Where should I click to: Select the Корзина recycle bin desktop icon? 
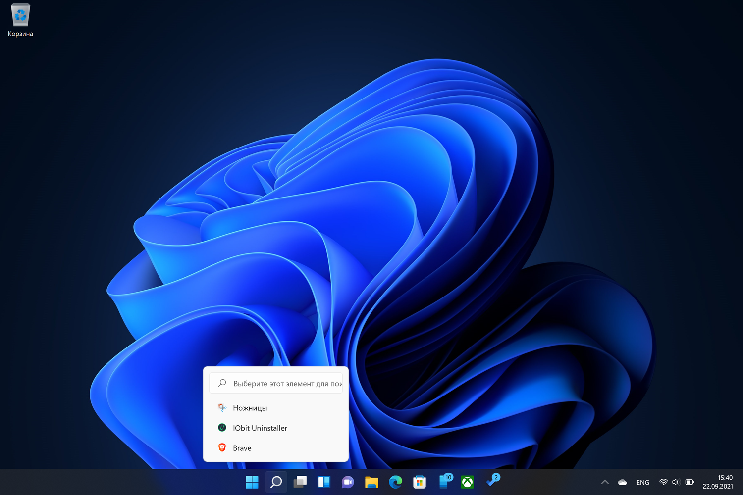click(x=20, y=20)
